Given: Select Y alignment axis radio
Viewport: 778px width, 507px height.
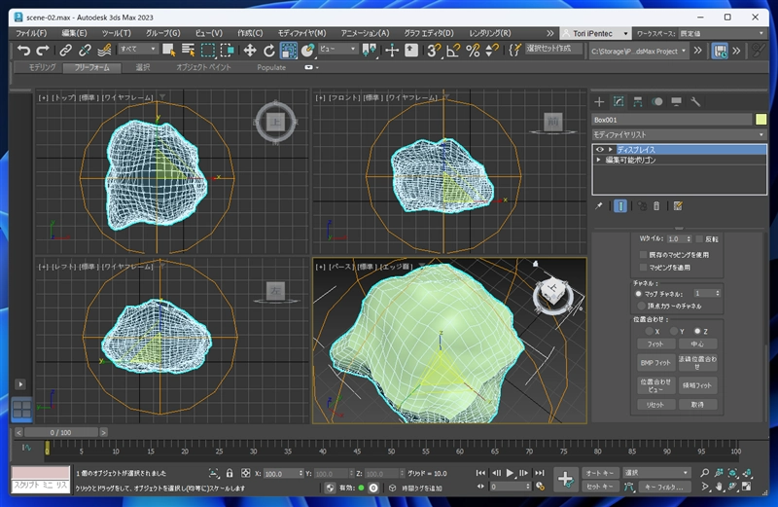Looking at the screenshot, I should [x=674, y=331].
